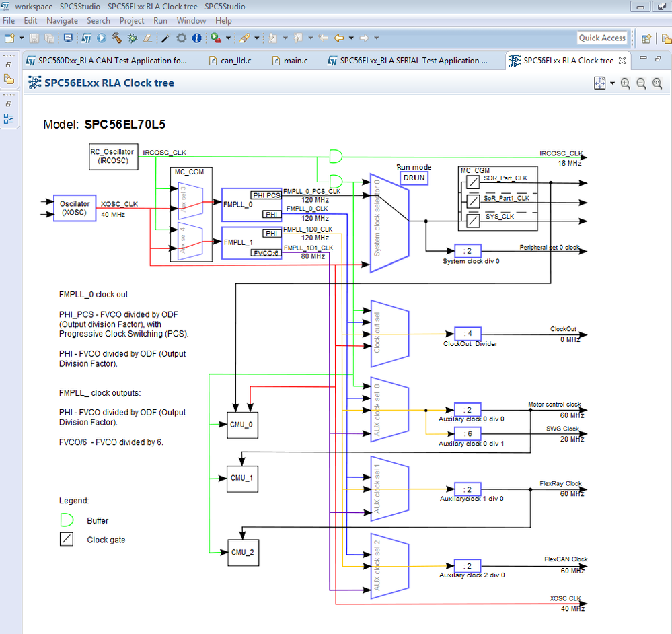Image resolution: width=672 pixels, height=634 pixels.
Task: Click the CMU_0 block
Action: tap(242, 425)
